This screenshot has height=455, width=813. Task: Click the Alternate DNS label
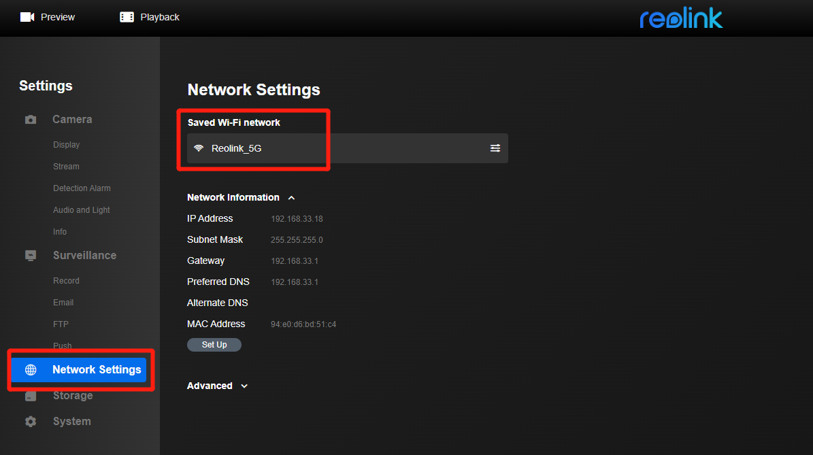tap(217, 303)
